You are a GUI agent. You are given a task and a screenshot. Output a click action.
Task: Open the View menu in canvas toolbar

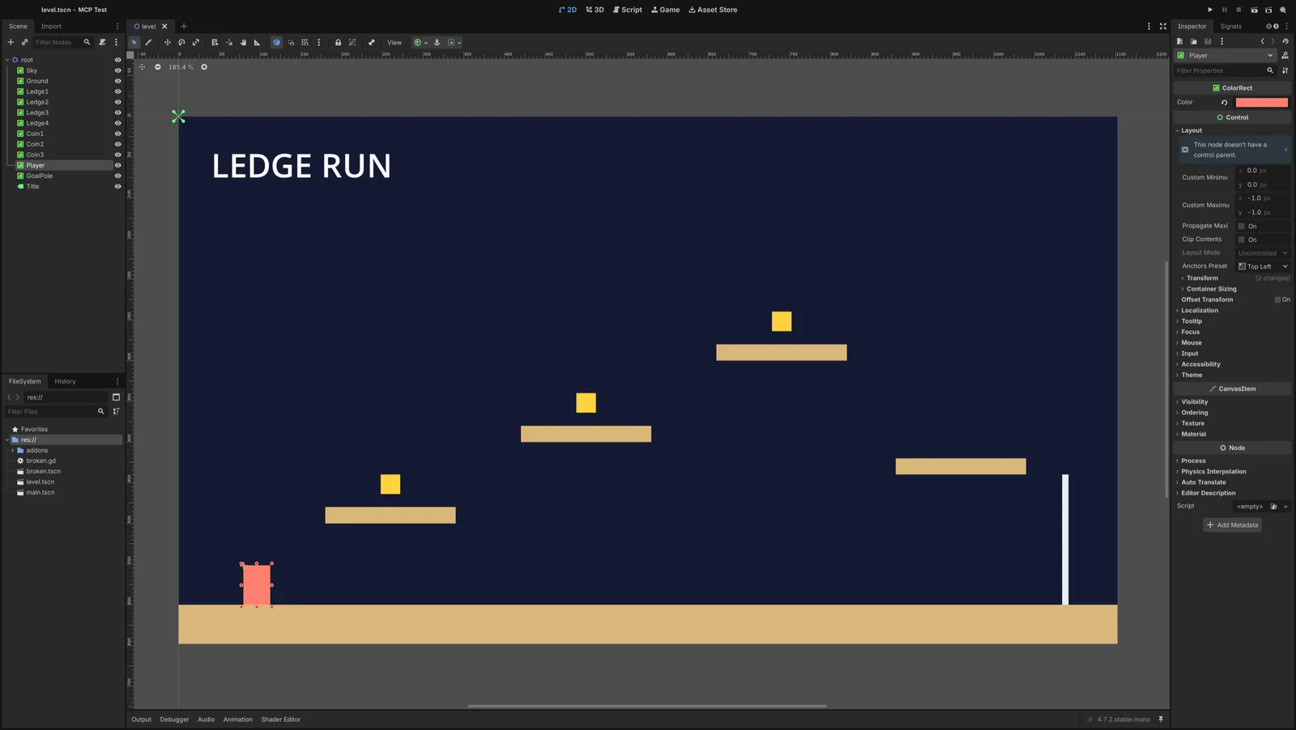pos(394,42)
